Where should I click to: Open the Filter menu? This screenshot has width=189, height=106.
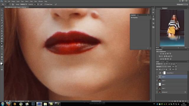[x=31, y=1]
